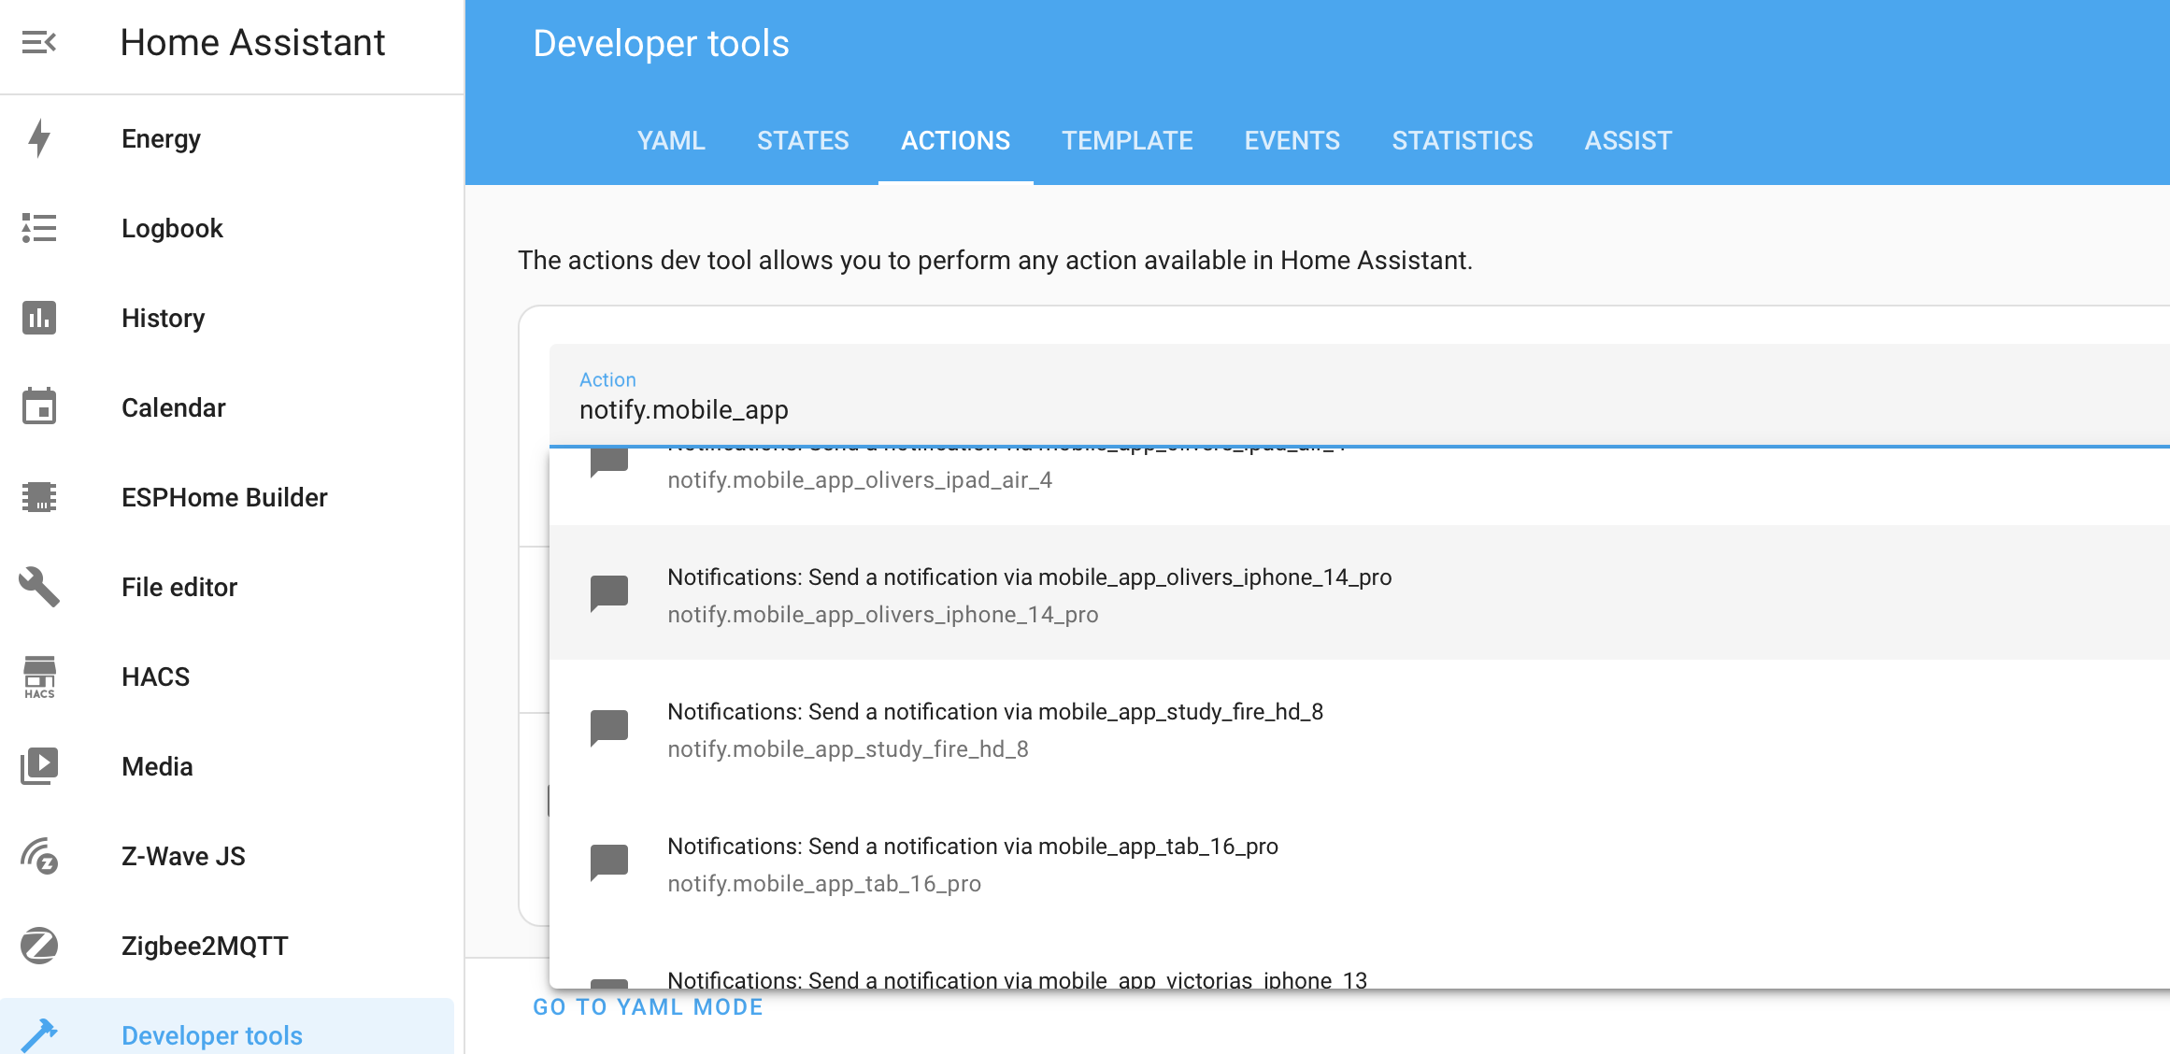Collapse the sidebar with the hamburger toggle

coord(39,42)
